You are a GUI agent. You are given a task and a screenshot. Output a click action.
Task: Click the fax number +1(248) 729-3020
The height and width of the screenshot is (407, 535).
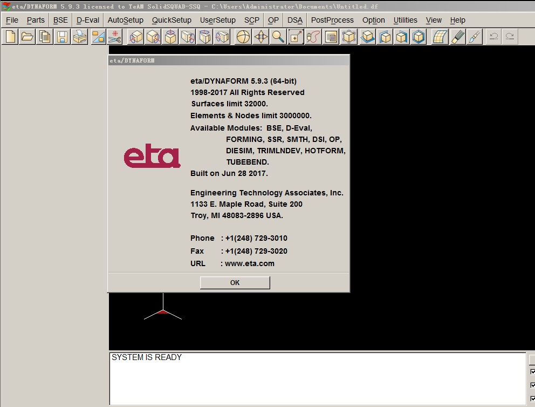point(256,252)
